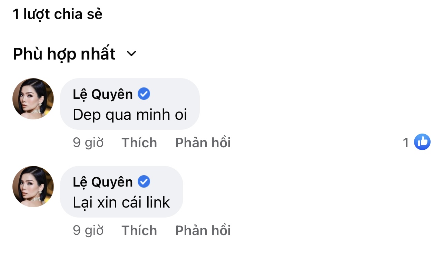Click the '9 giờ' timestamp under first comment
Viewport: 443px width, 253px height.
(x=88, y=143)
